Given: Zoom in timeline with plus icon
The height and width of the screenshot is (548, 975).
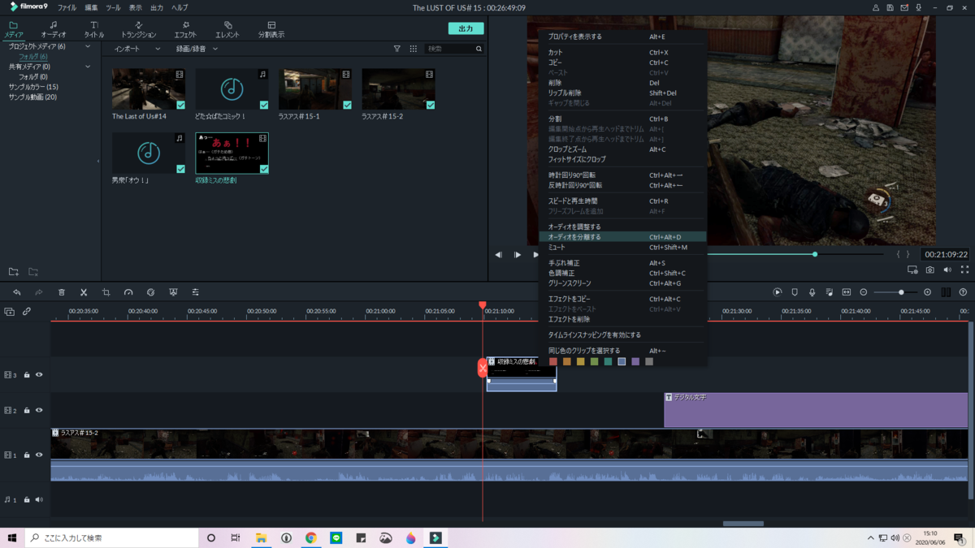Looking at the screenshot, I should [x=927, y=292].
